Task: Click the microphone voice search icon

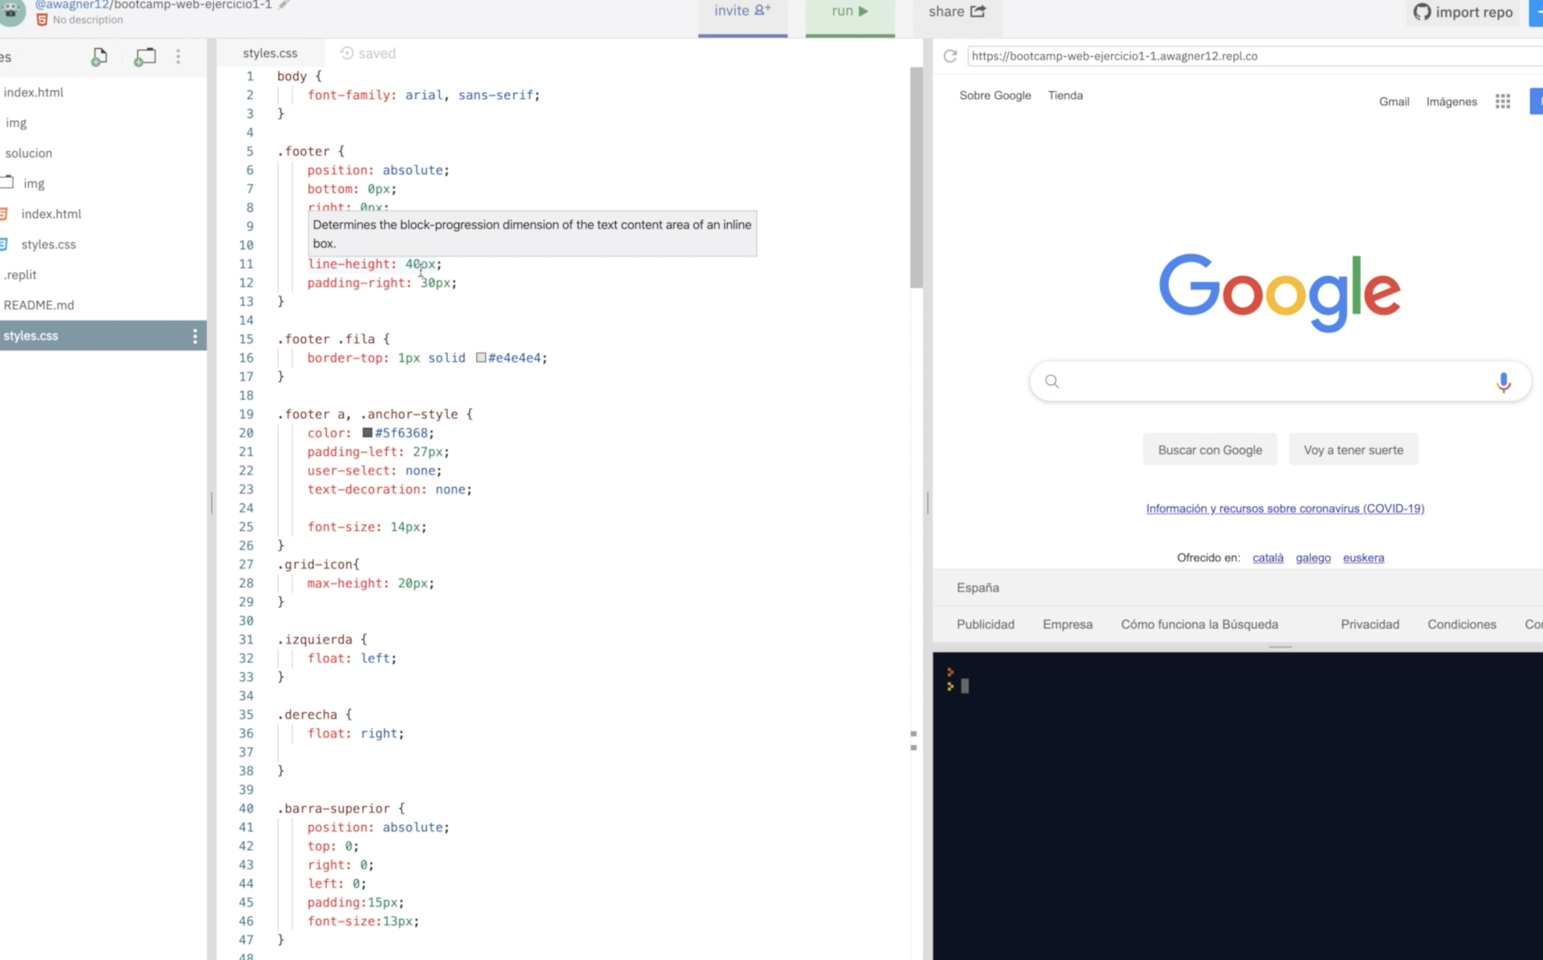Action: pyautogui.click(x=1503, y=382)
